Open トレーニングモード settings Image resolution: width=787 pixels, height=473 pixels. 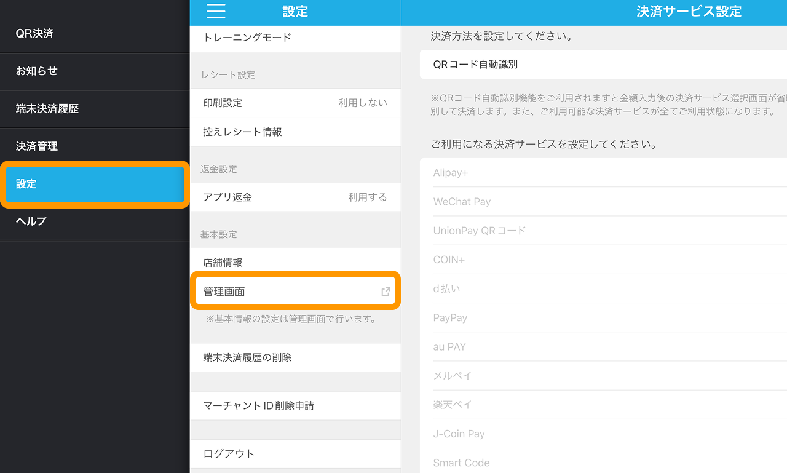click(x=277, y=38)
